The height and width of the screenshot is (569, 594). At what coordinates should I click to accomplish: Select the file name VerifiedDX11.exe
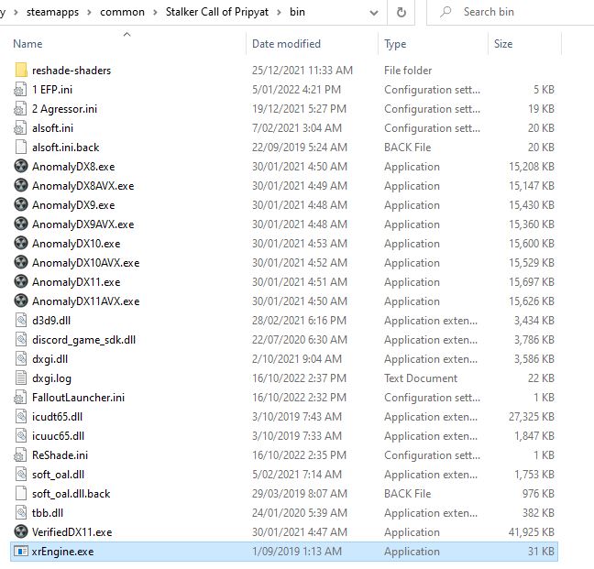(x=72, y=532)
